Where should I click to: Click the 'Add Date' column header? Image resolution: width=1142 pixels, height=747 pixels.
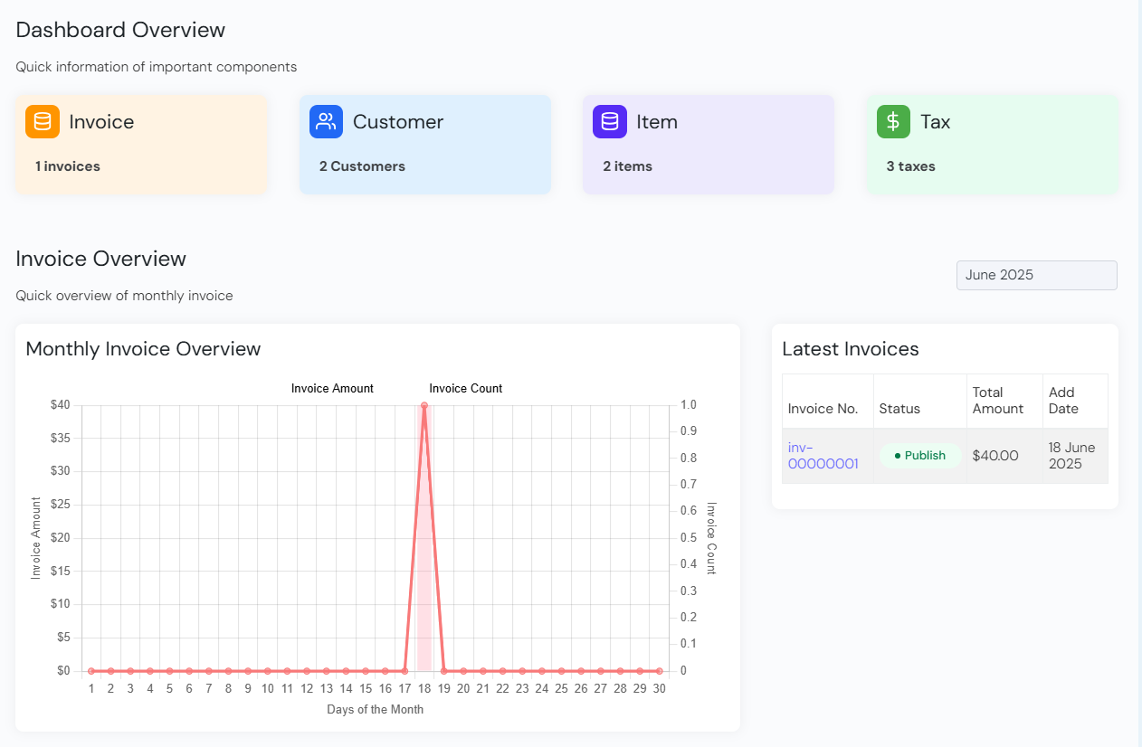click(x=1063, y=401)
